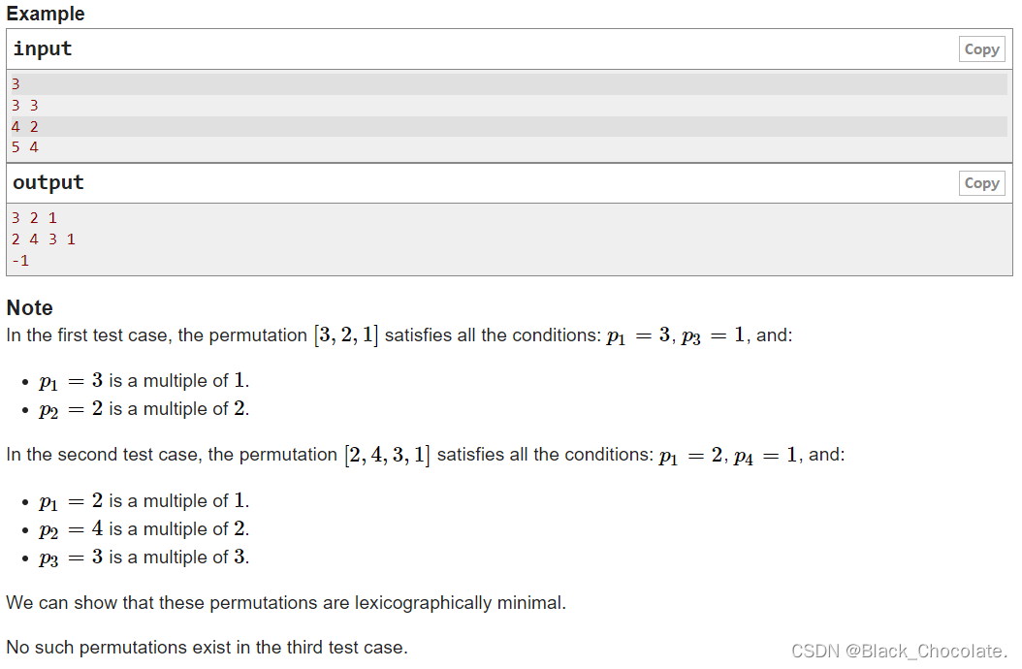Screen dimensions: 1022x669
Task: Click the input line "3 3"
Action: pyautogui.click(x=25, y=106)
